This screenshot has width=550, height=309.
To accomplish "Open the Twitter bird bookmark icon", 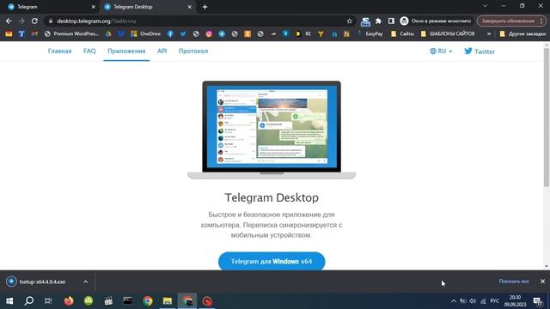I will pyautogui.click(x=183, y=34).
